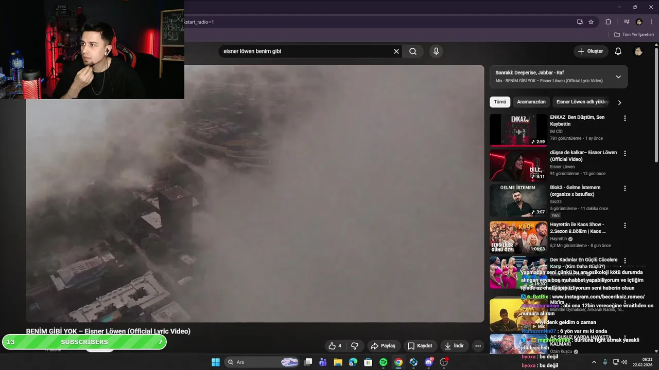Open Tüm Yer İşaretleri bookmarks folder

tap(634, 35)
